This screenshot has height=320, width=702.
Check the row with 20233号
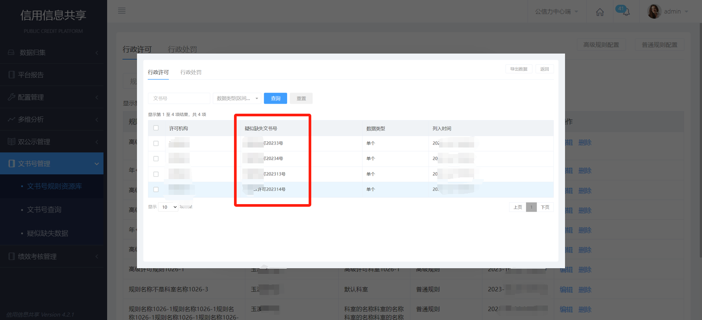click(x=156, y=144)
